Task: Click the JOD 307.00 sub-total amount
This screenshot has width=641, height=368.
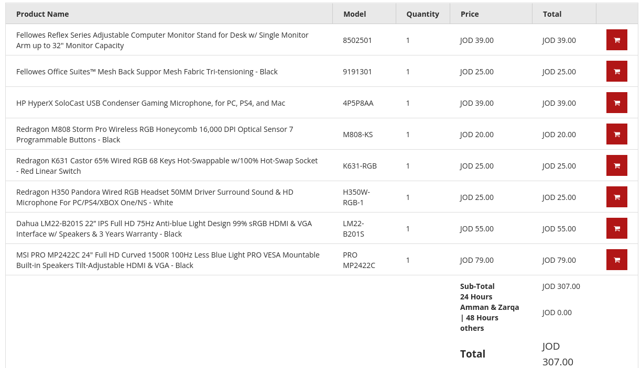Action: tap(561, 286)
